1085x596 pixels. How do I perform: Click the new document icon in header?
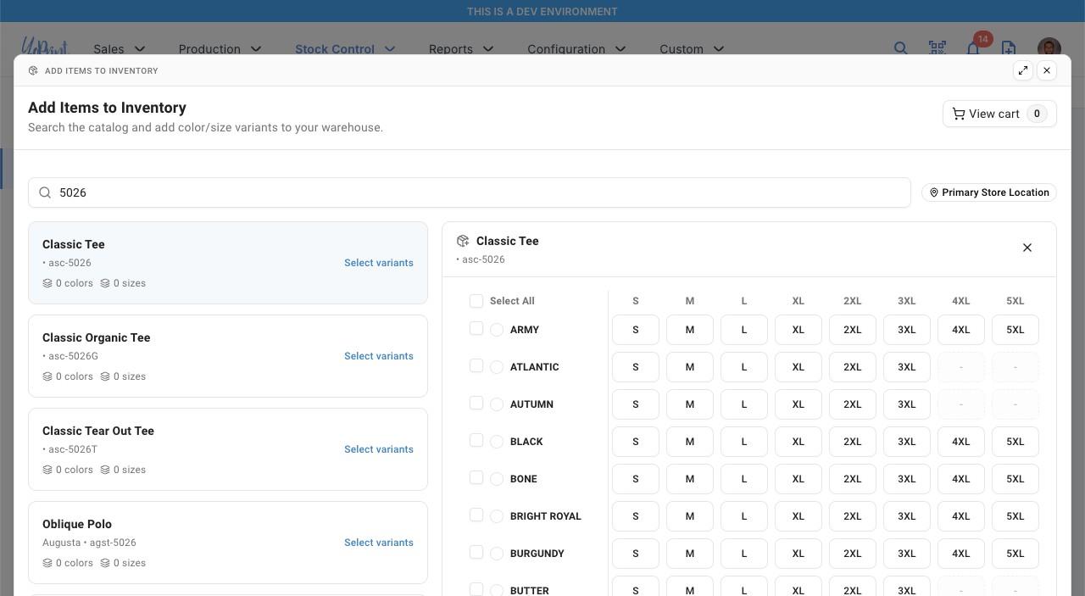click(1009, 48)
